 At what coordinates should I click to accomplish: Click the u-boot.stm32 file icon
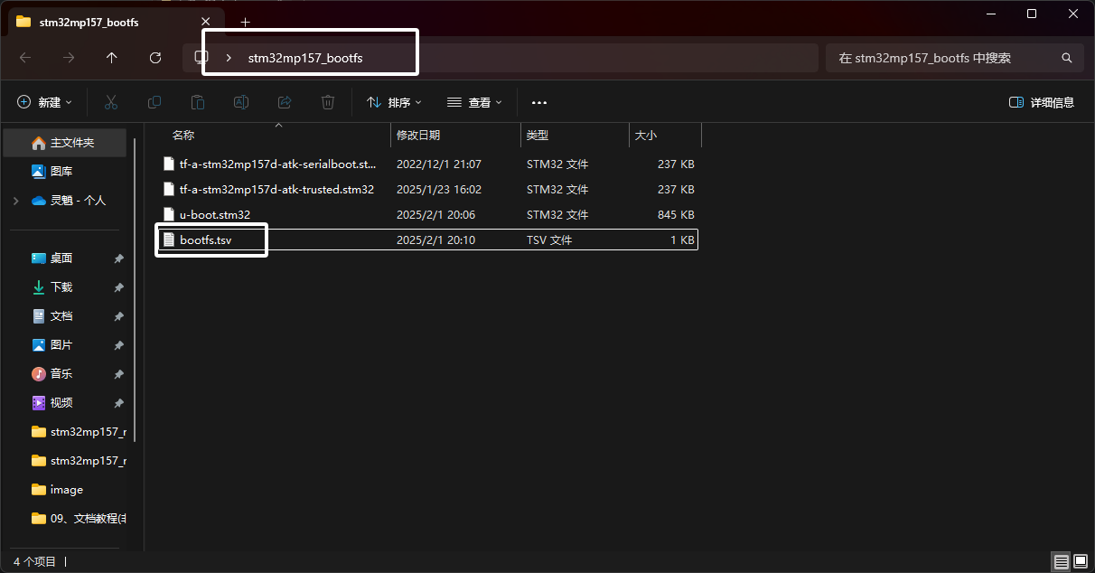pyautogui.click(x=168, y=215)
